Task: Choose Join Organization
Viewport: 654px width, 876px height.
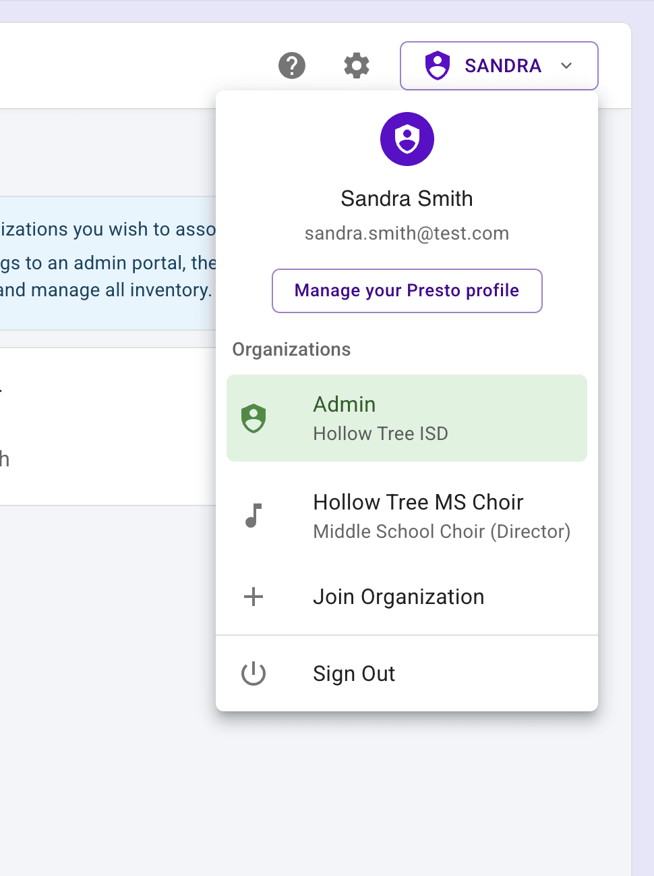Action: [398, 597]
